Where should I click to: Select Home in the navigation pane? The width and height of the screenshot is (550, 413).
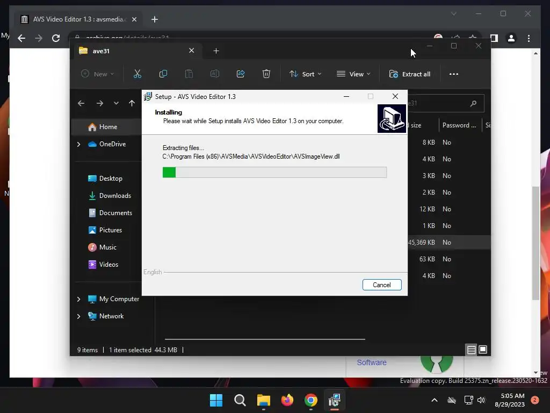(x=107, y=127)
